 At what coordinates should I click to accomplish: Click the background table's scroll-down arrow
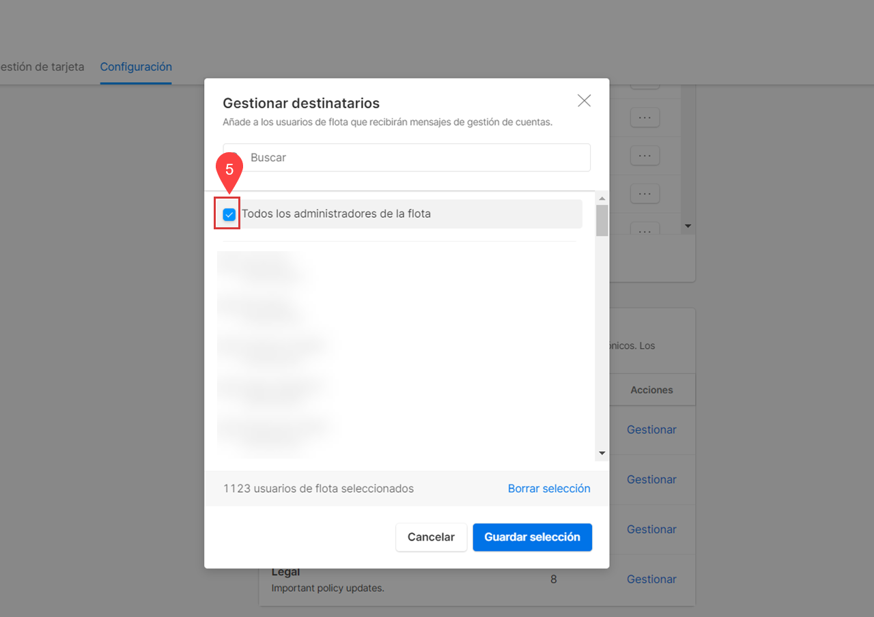[688, 226]
